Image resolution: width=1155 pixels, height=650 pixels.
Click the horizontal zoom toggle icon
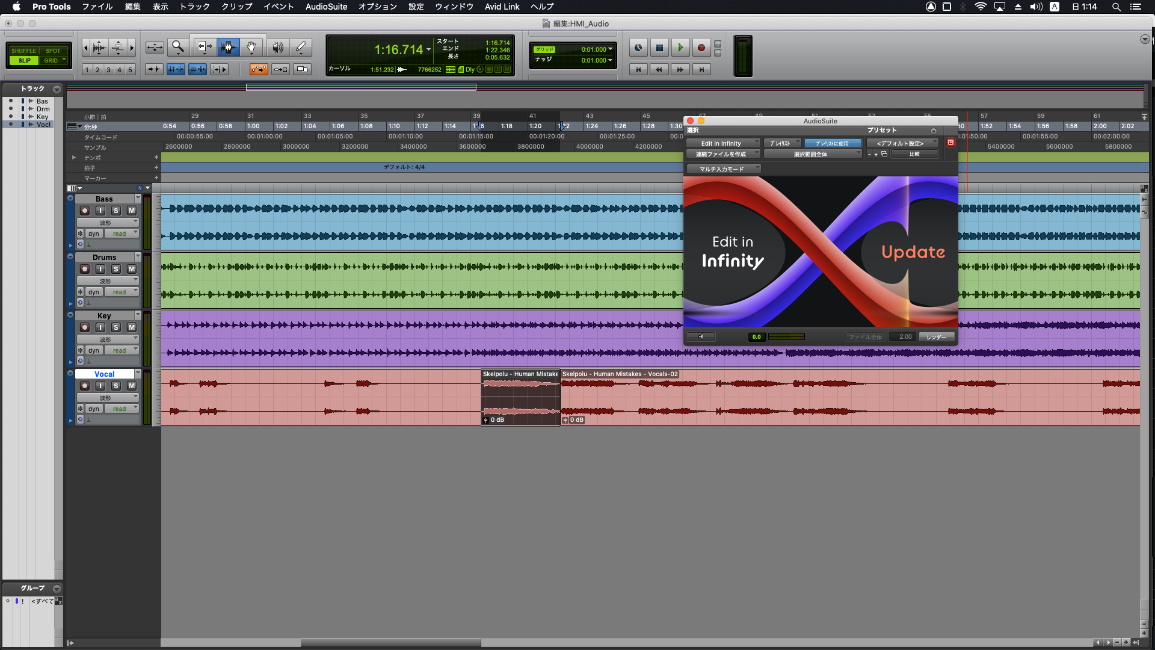pyautogui.click(x=155, y=47)
